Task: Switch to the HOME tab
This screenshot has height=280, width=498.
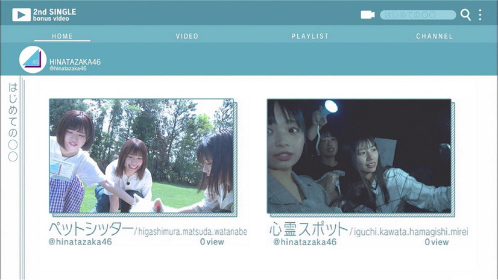Action: coord(62,36)
